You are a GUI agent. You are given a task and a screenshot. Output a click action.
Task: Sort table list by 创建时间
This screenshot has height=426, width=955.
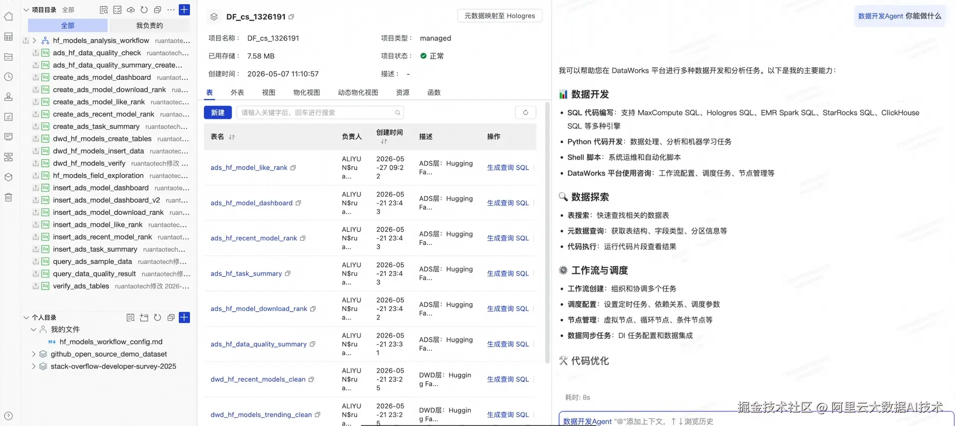point(384,141)
